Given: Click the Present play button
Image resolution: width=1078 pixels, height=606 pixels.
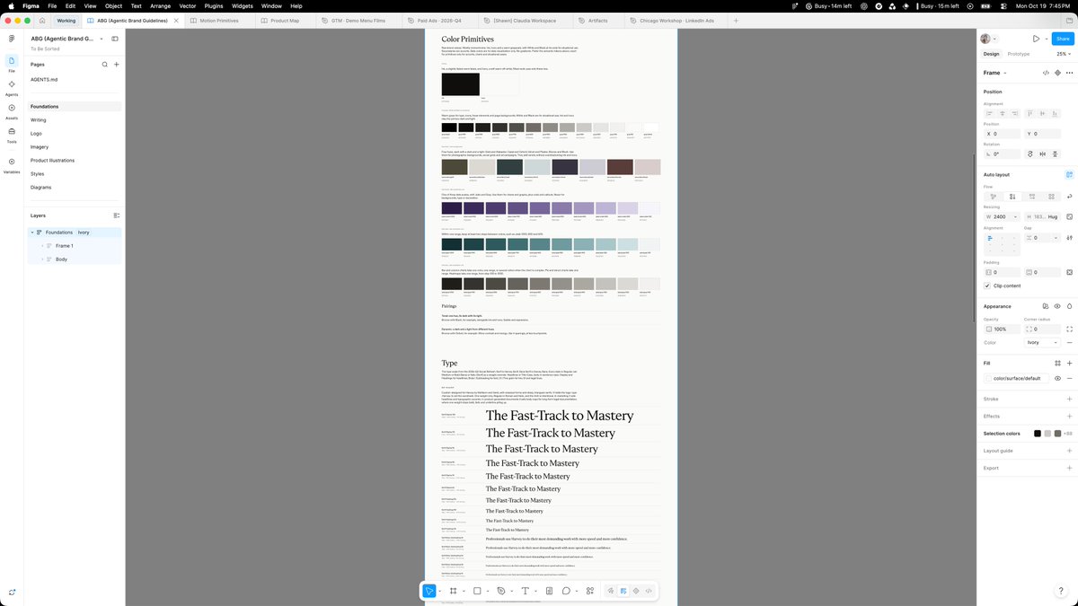Looking at the screenshot, I should (1036, 39).
